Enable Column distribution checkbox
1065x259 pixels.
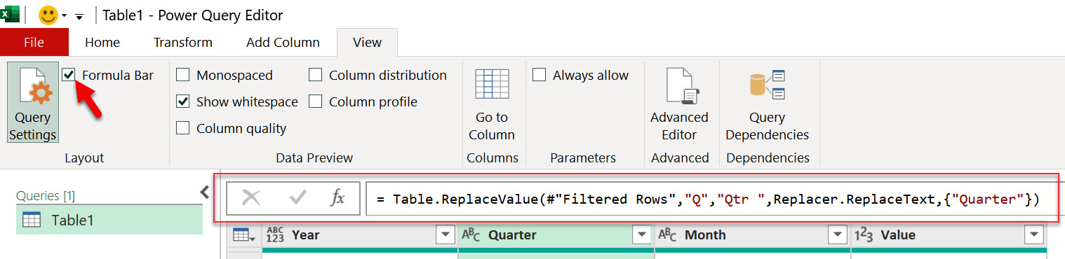[x=316, y=75]
